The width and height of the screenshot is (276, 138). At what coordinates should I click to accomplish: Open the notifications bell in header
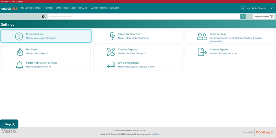[x=248, y=8]
